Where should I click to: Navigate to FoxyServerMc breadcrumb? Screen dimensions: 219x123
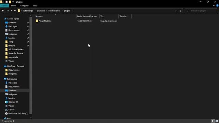(54, 11)
